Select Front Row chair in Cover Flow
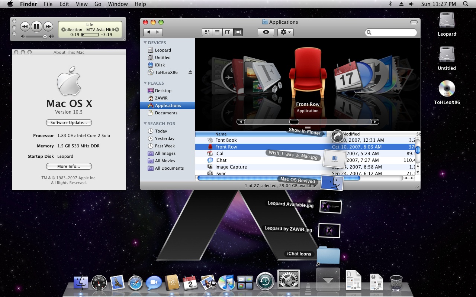The height and width of the screenshot is (297, 476). coord(308,73)
